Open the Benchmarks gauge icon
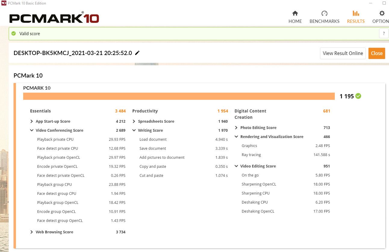The width and height of the screenshot is (389, 252). click(324, 14)
